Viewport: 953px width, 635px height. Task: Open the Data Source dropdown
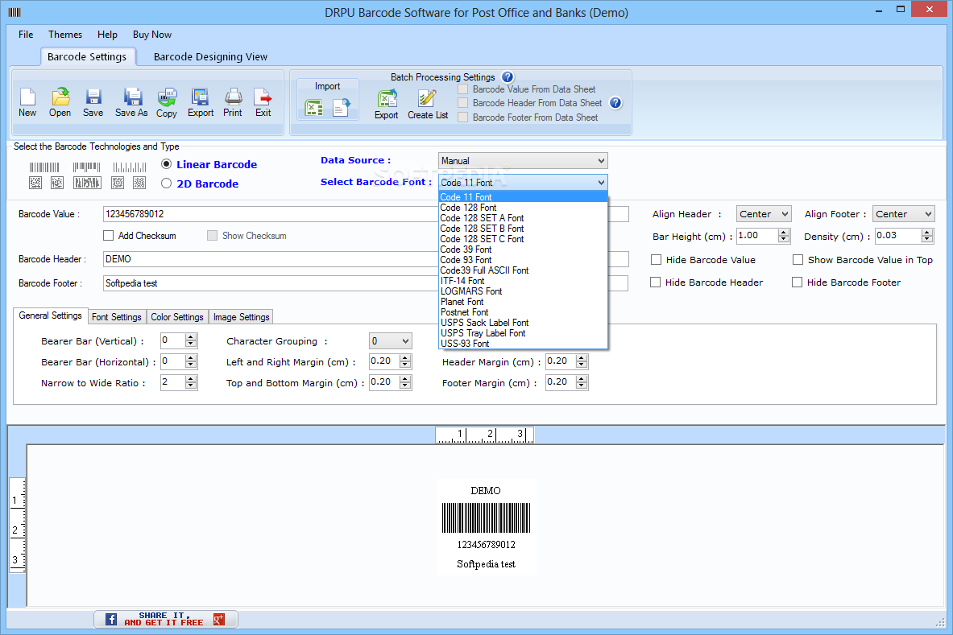(523, 161)
